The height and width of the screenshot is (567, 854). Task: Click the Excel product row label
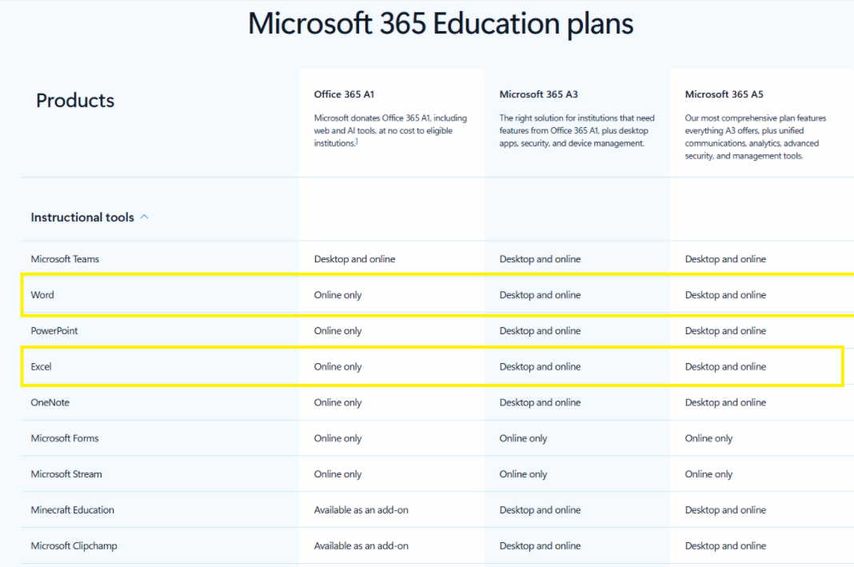[x=41, y=366]
